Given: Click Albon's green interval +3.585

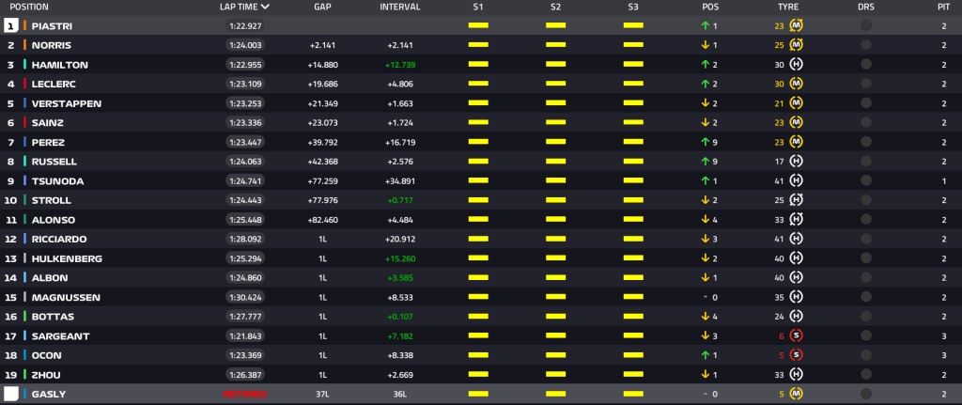Looking at the screenshot, I should click(x=400, y=278).
